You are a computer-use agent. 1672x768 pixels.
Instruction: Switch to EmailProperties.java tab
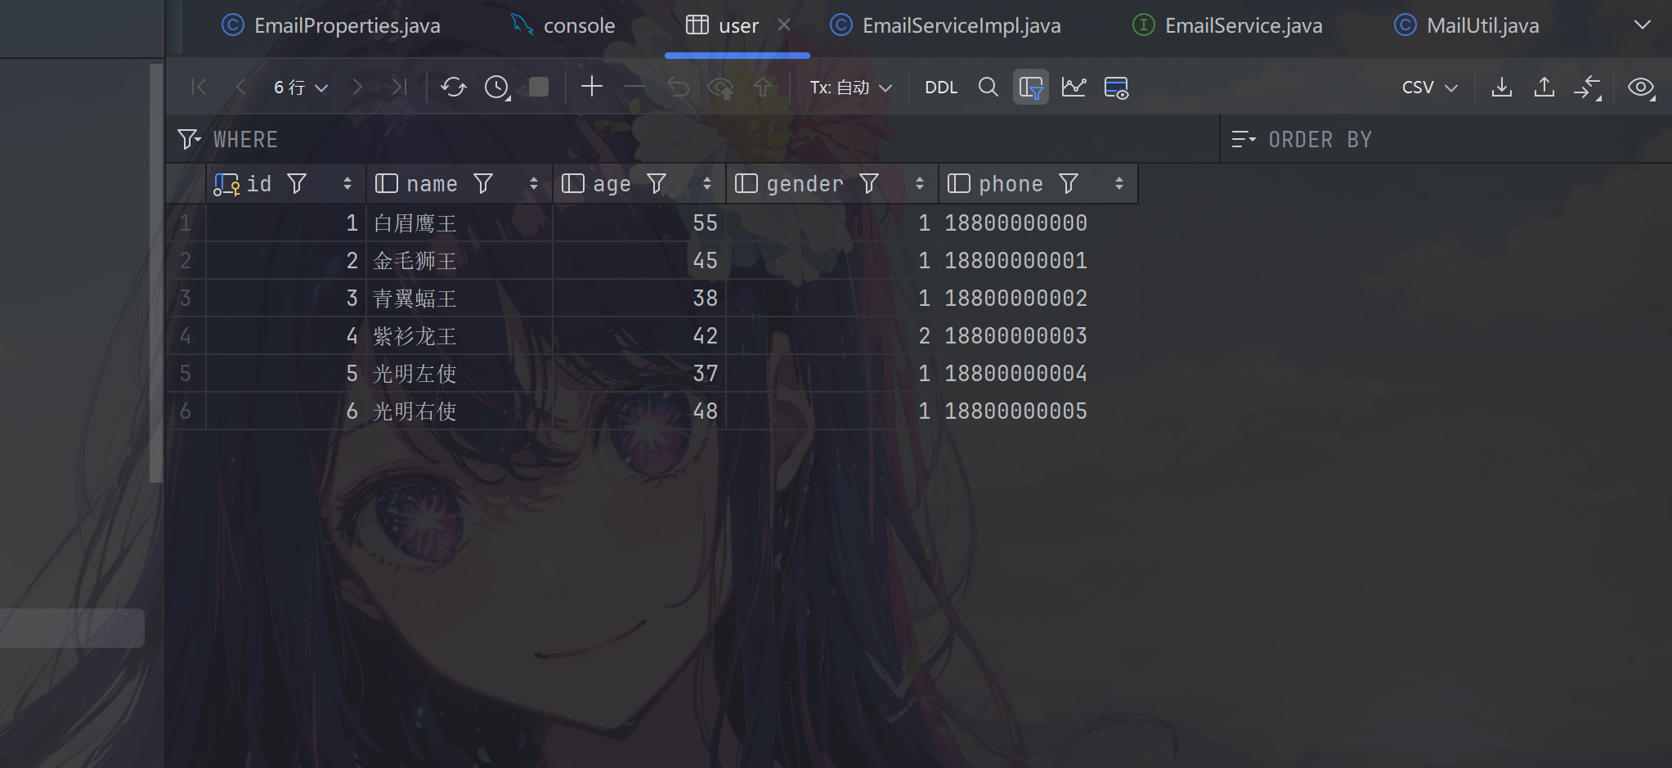(x=331, y=25)
